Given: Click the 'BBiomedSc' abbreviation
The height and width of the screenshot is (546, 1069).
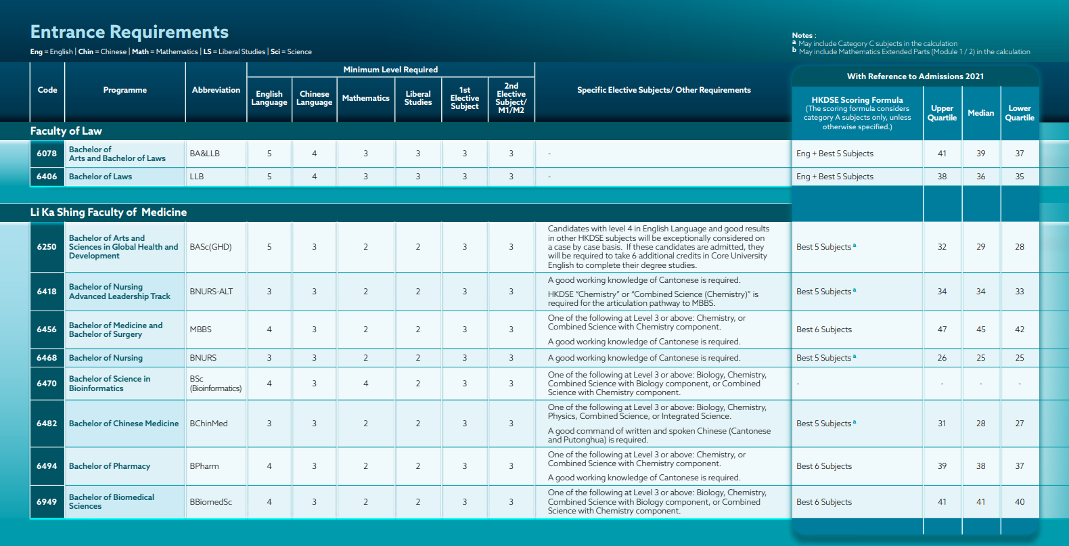Looking at the screenshot, I should click(x=210, y=502).
